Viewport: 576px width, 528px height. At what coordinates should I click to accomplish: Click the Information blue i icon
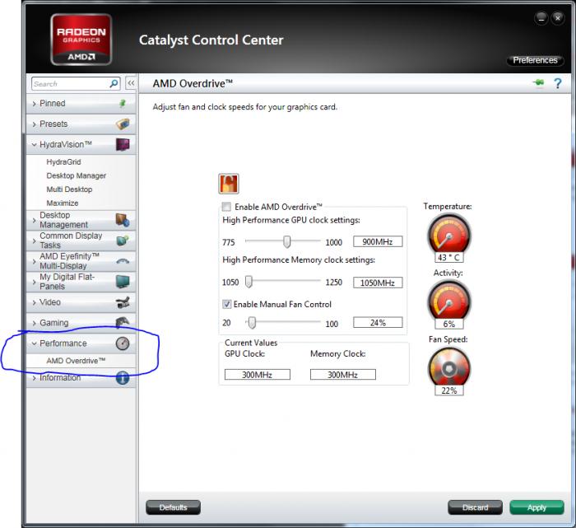(123, 377)
